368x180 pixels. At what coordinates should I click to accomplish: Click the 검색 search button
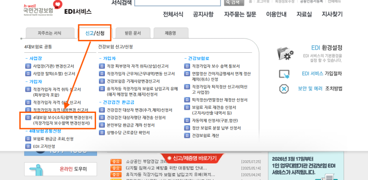tap(234, 3)
